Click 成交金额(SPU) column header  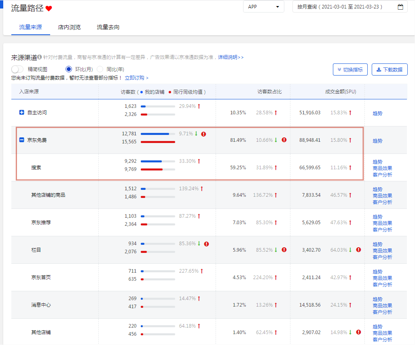click(x=340, y=92)
